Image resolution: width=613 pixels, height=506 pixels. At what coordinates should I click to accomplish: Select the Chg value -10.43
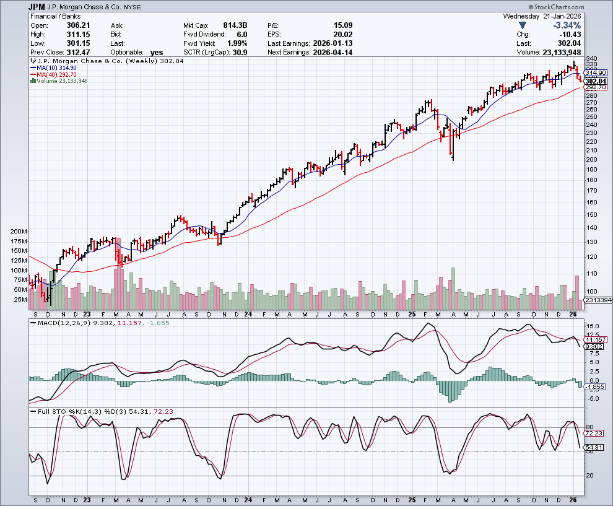pyautogui.click(x=570, y=35)
